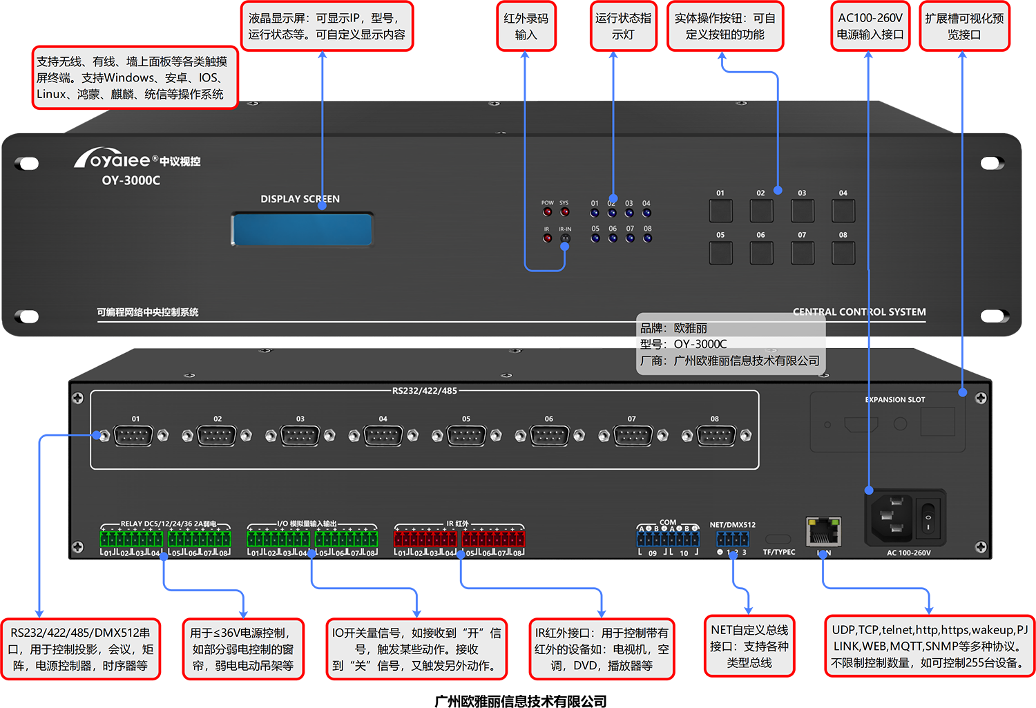Click the green RELAY terminal block
The height and width of the screenshot is (708, 1036).
coord(165,538)
